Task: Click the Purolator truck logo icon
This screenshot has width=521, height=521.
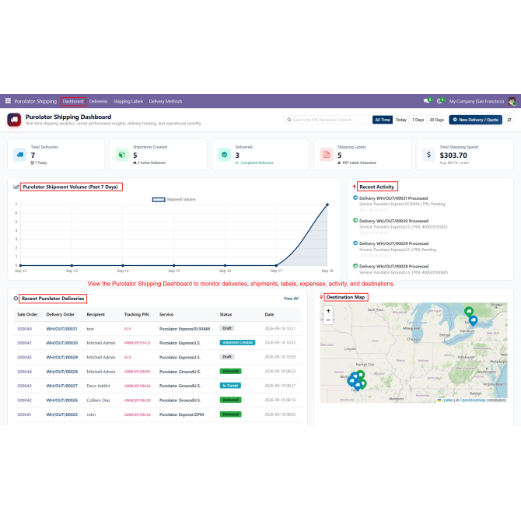Action: [14, 120]
